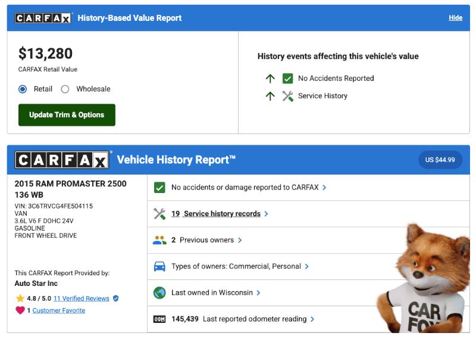Click the blue verified shield badge

[x=116, y=298]
